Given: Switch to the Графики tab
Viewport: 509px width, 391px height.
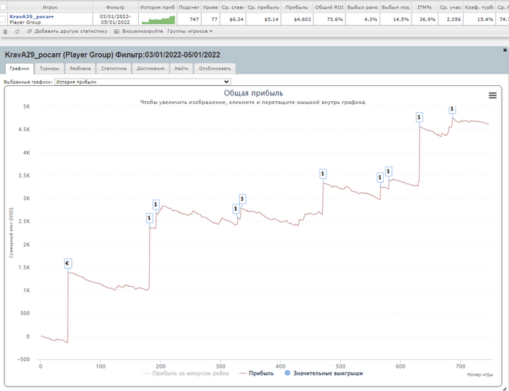Looking at the screenshot, I should point(20,68).
